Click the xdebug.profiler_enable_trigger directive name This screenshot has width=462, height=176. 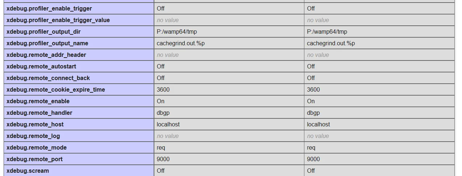49,8
